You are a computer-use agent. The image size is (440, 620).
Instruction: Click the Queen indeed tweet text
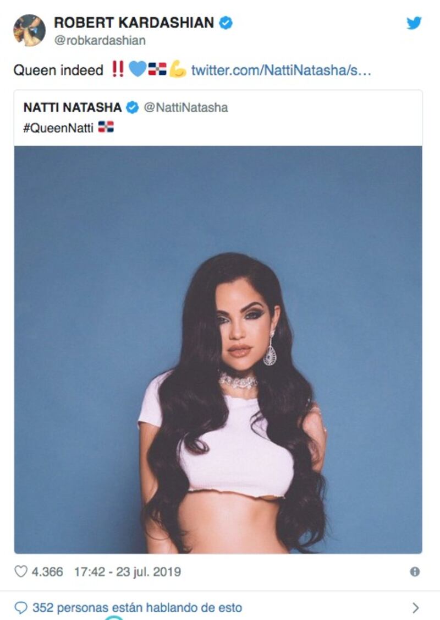(x=58, y=70)
